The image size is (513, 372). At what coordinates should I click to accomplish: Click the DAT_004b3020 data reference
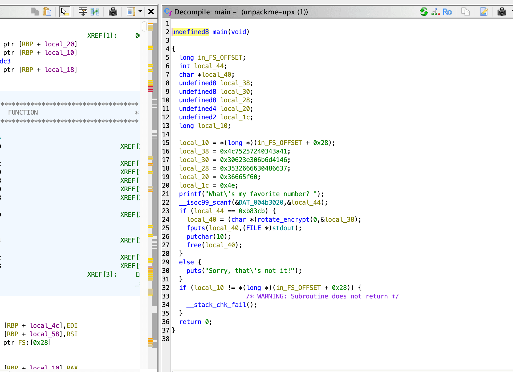click(x=261, y=203)
